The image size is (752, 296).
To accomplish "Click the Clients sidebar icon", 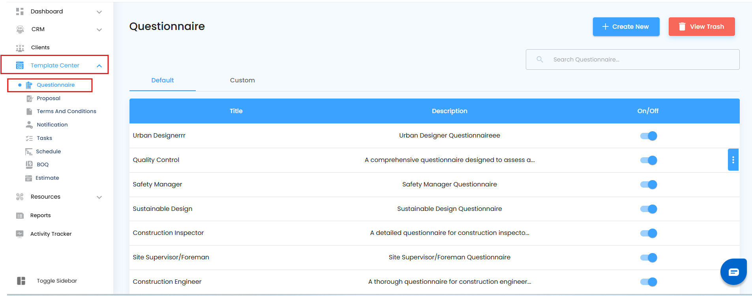I will (20, 48).
